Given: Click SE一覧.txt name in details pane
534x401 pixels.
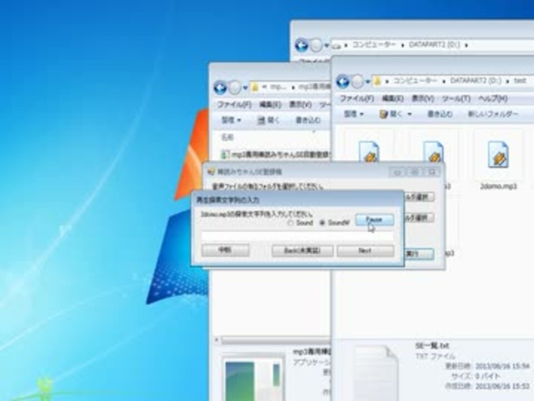Looking at the screenshot, I should tap(432, 345).
